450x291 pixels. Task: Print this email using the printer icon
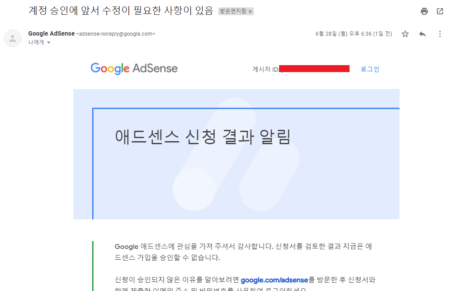[x=424, y=11]
